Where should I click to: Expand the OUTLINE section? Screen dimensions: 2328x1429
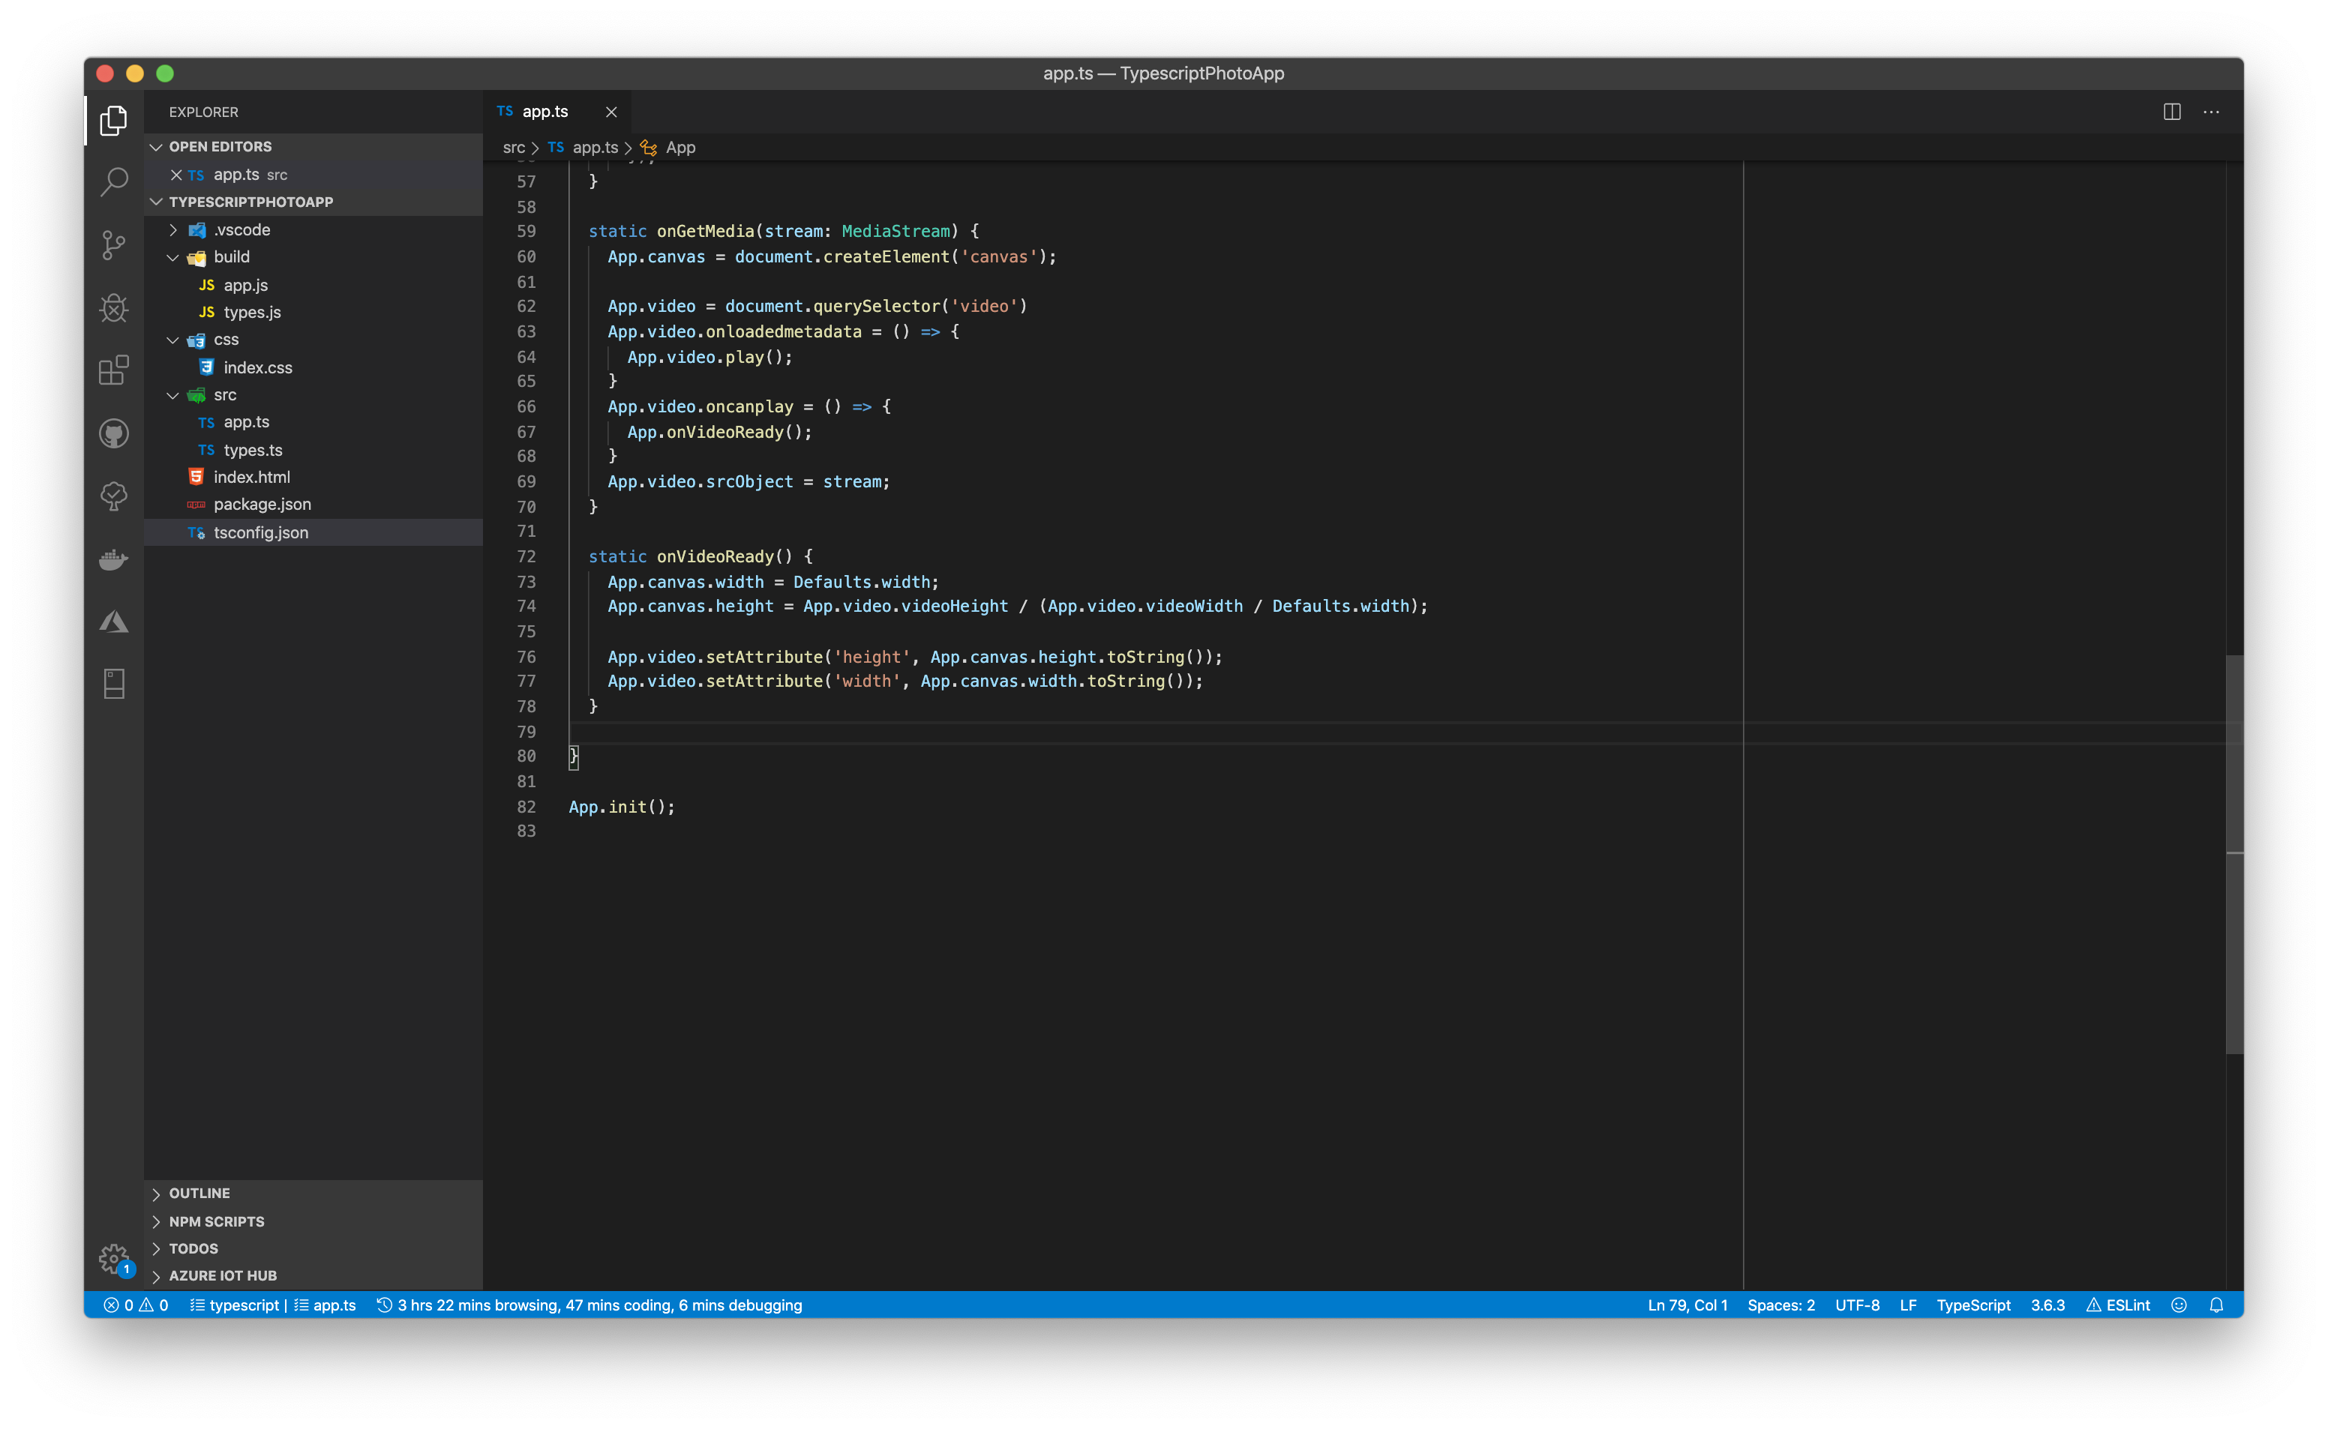(199, 1194)
